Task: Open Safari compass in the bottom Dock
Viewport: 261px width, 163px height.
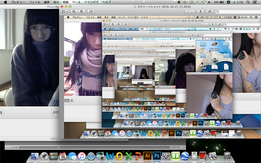Action: coord(91,156)
